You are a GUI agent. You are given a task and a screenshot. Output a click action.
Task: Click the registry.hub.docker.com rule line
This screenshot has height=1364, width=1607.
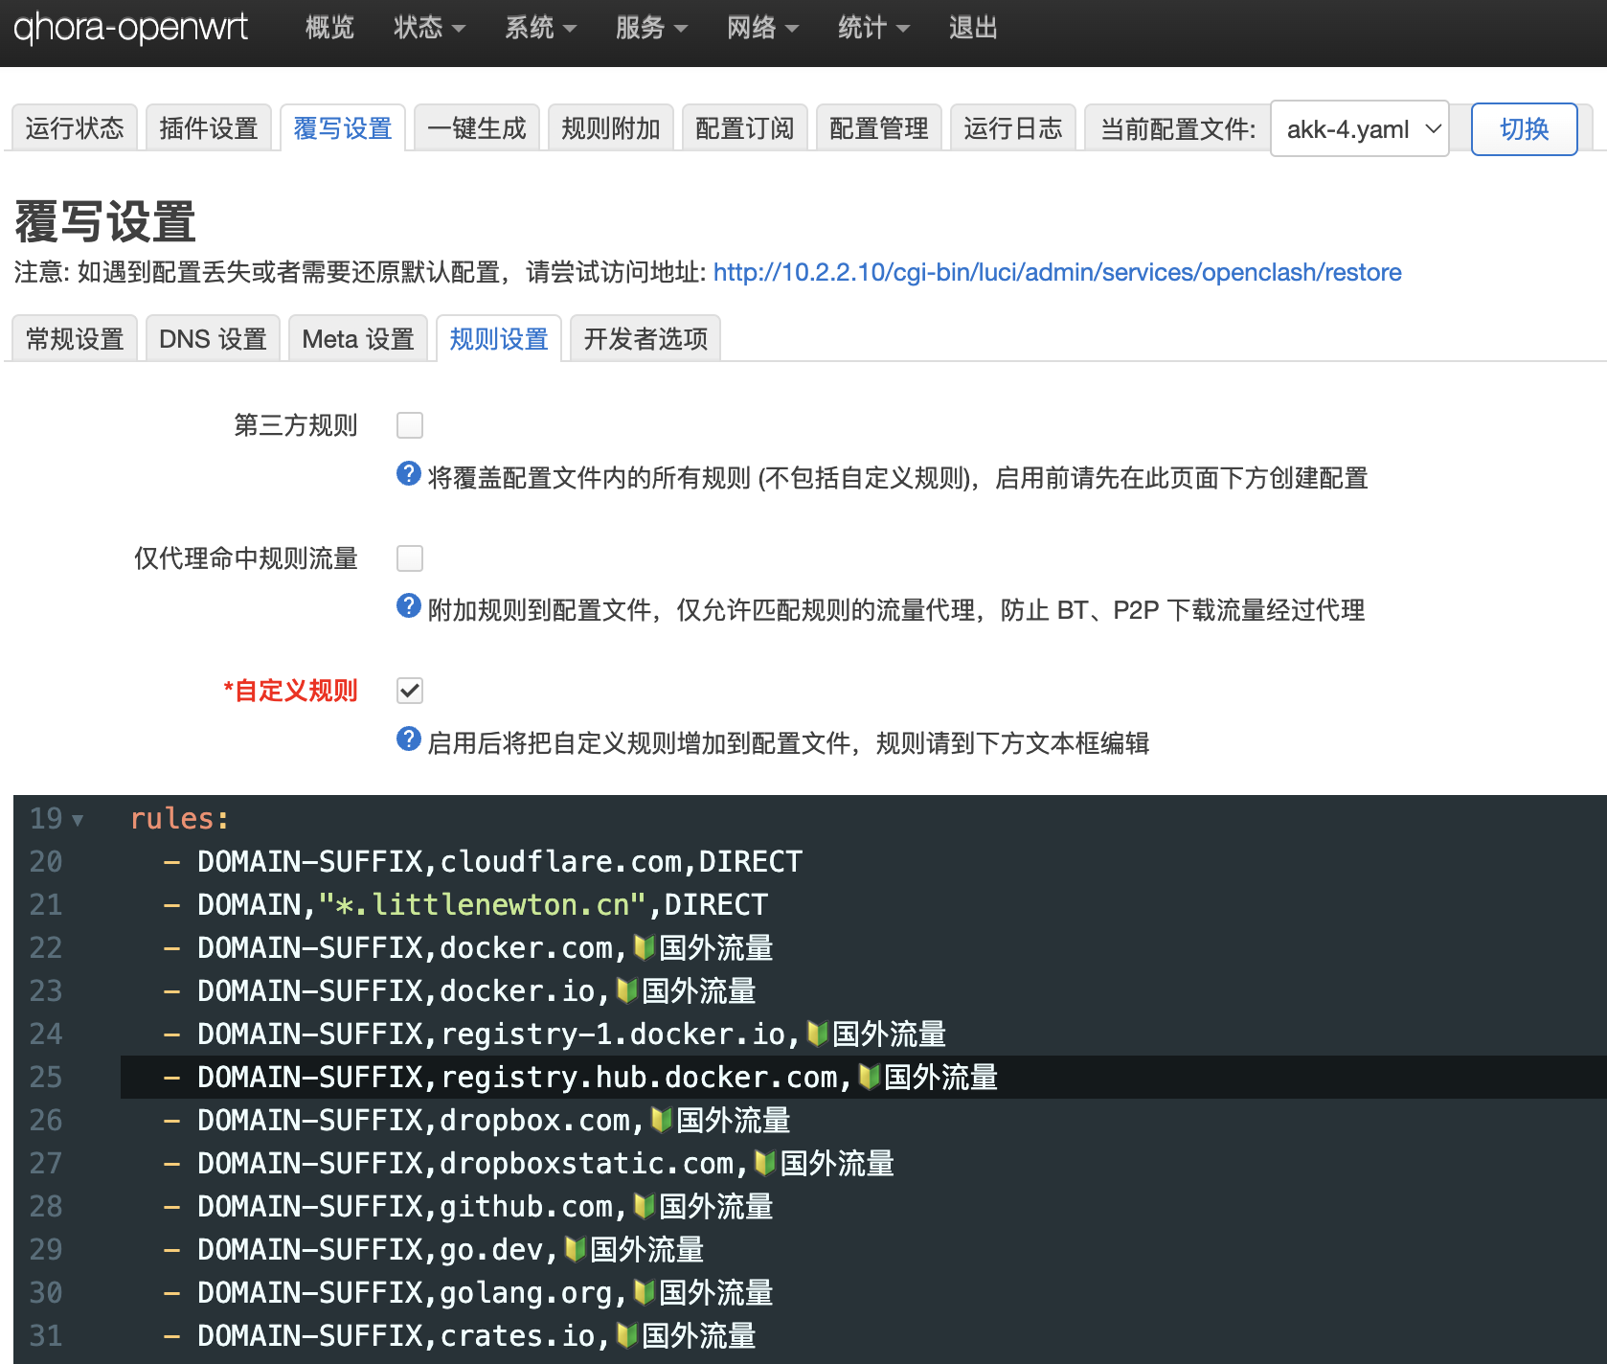[580, 1078]
